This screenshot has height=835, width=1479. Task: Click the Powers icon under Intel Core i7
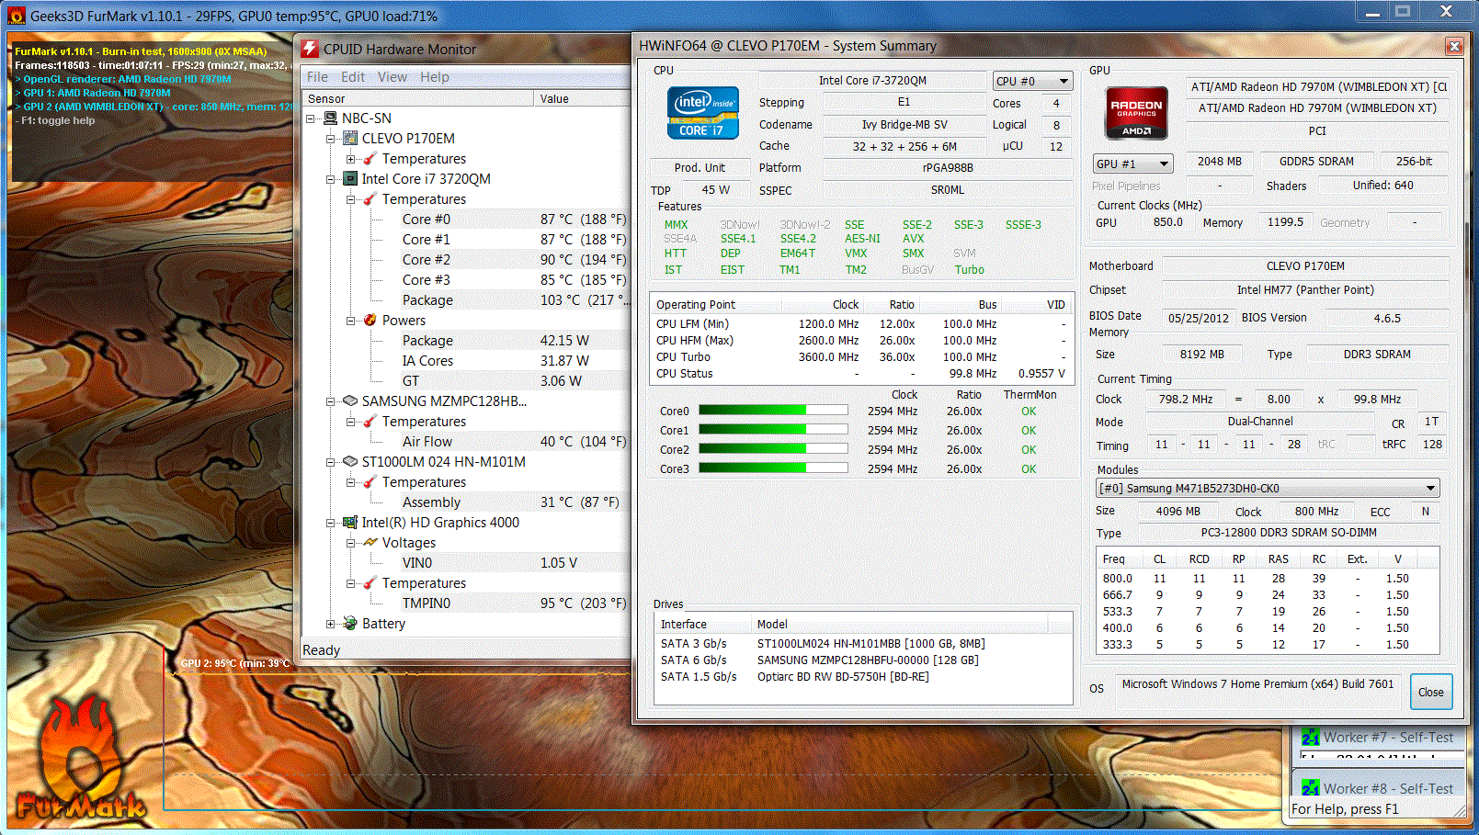(x=370, y=321)
